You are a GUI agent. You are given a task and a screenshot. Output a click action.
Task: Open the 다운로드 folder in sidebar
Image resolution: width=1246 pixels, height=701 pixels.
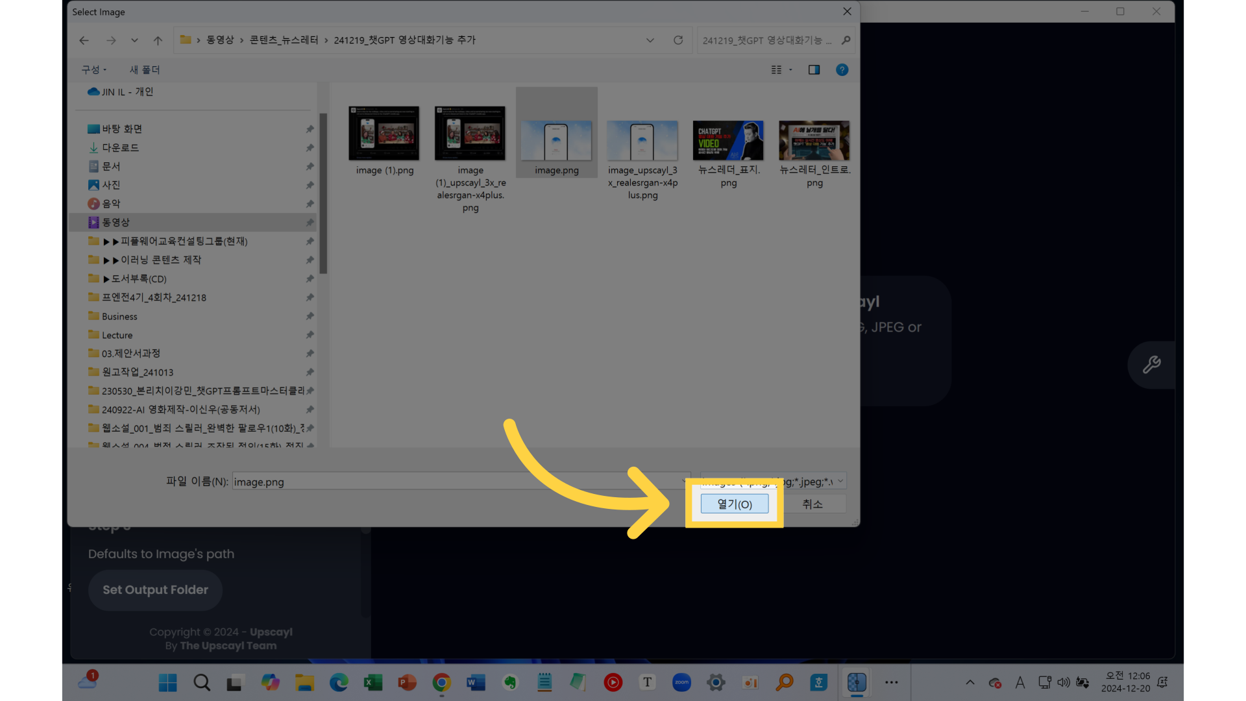click(120, 148)
